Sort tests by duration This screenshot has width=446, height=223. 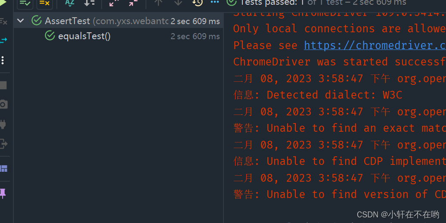point(89,3)
